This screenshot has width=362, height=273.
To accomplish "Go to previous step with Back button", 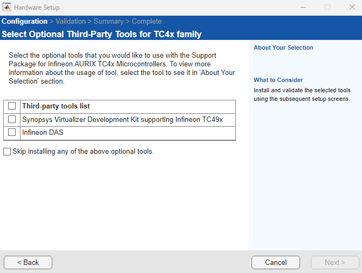I will coord(28,262).
